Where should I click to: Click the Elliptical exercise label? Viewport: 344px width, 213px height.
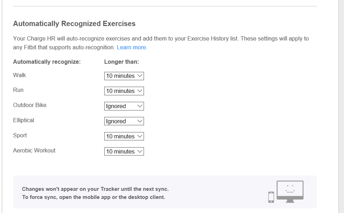pos(24,120)
